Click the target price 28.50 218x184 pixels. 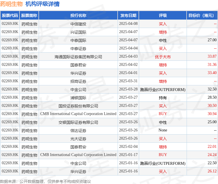click(x=212, y=98)
